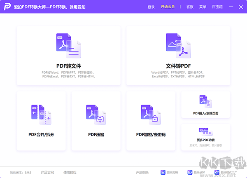
Task: Open the 更多PDF功能 label
Action: (x=206, y=140)
